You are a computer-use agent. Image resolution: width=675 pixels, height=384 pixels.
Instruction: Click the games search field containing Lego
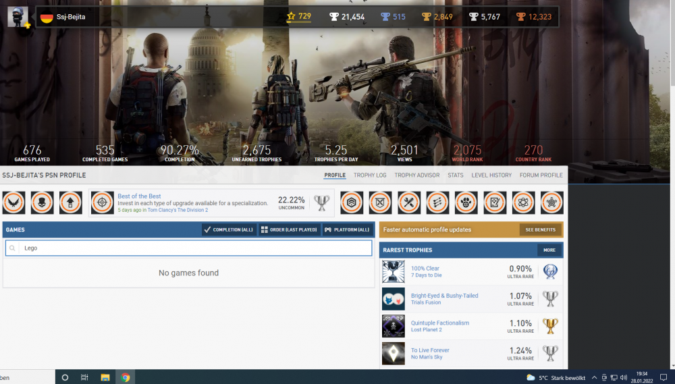[x=189, y=248]
